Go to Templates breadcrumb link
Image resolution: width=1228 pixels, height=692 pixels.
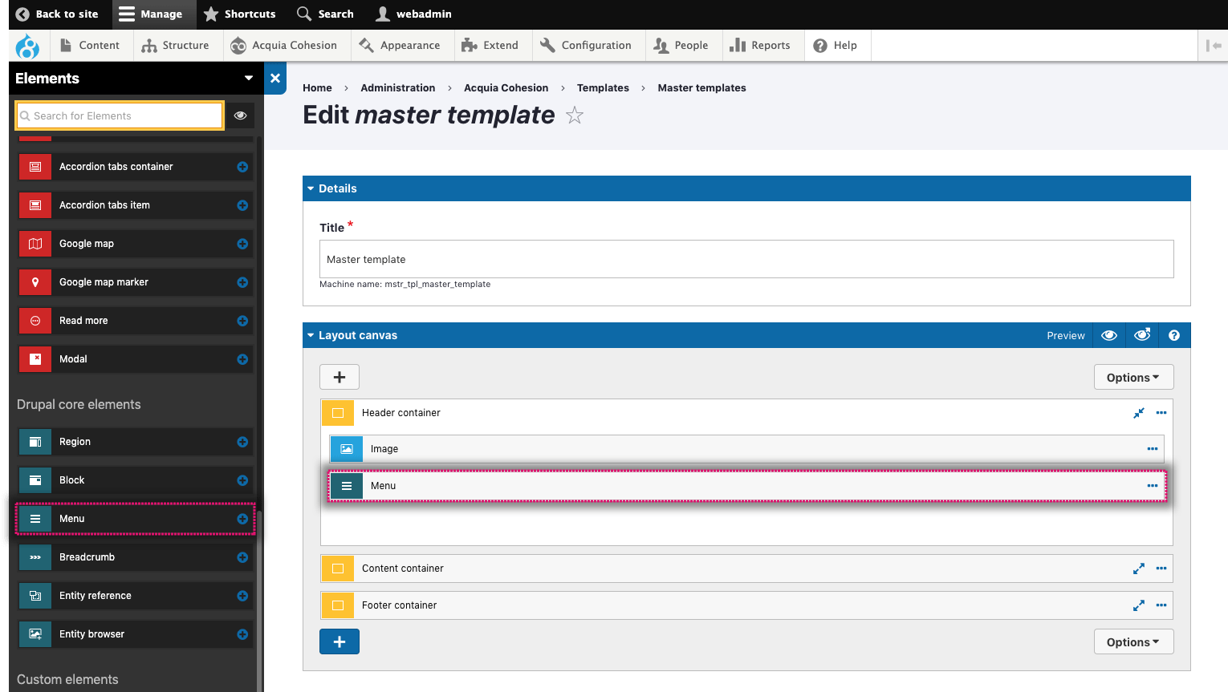point(603,88)
